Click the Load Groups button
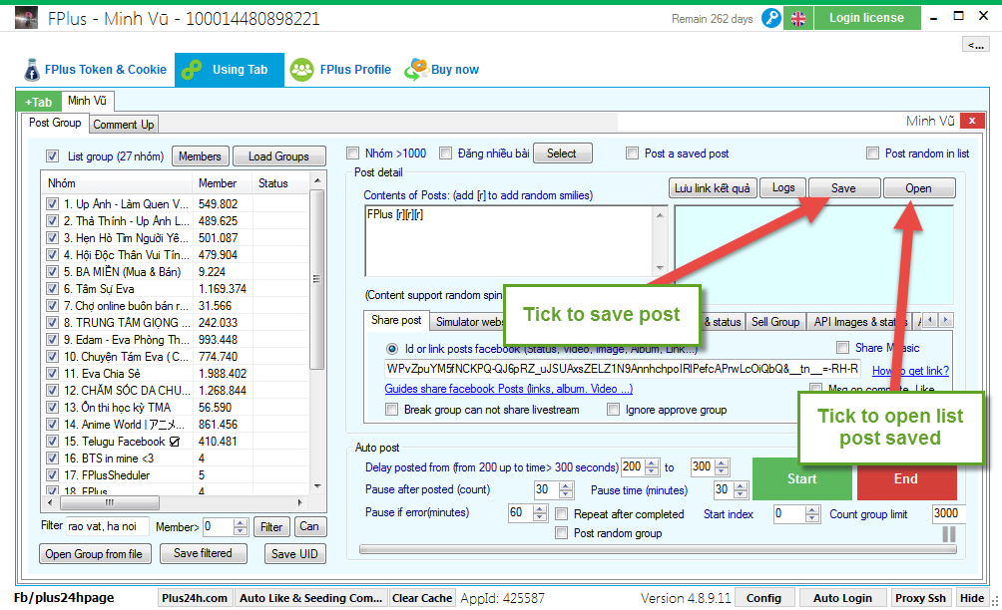The width and height of the screenshot is (1002, 610). (278, 156)
